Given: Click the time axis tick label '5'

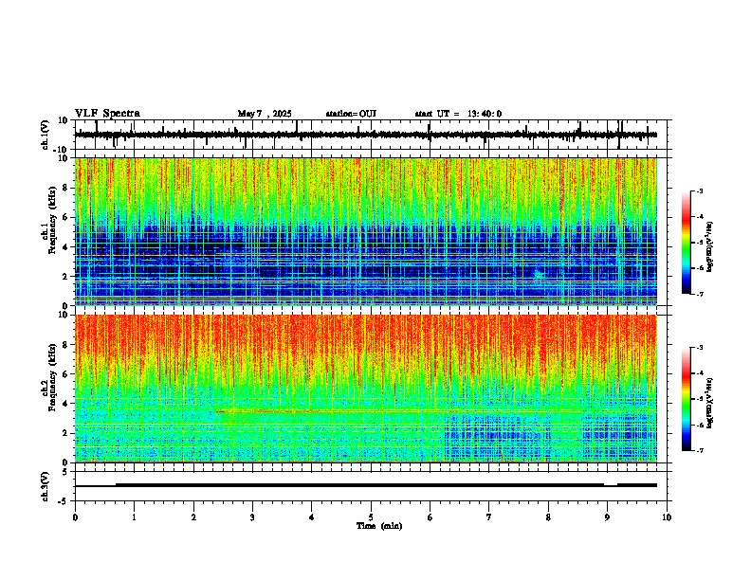Looking at the screenshot, I should coord(371,517).
